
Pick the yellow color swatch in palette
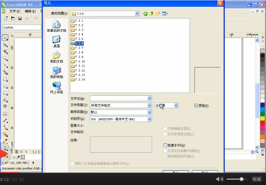pyautogui.click(x=262, y=119)
